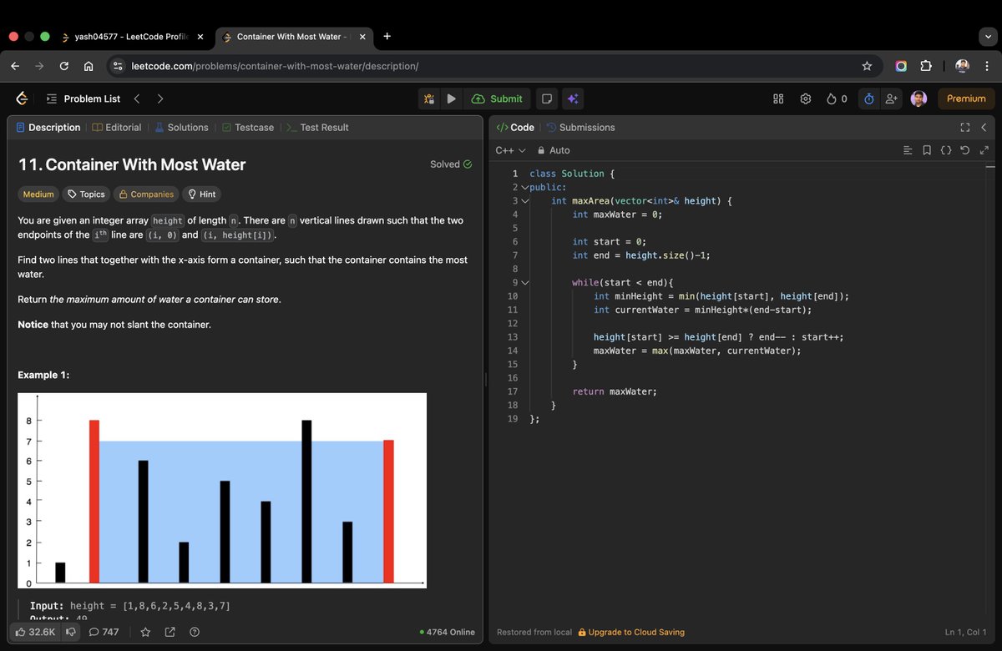Run the code with play icon
The height and width of the screenshot is (651, 1002).
click(451, 98)
